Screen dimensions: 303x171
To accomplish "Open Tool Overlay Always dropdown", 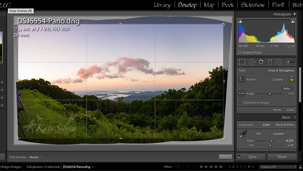I will [x=35, y=157].
